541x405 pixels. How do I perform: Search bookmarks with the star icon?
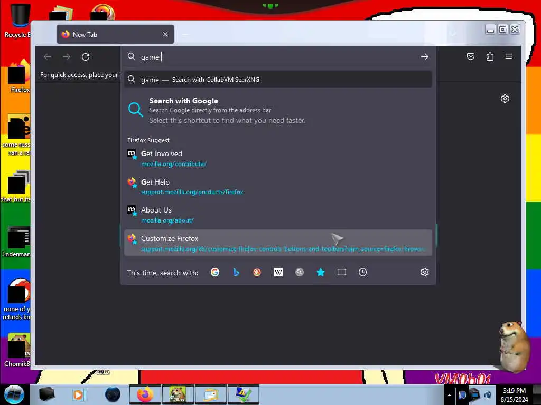tap(321, 273)
